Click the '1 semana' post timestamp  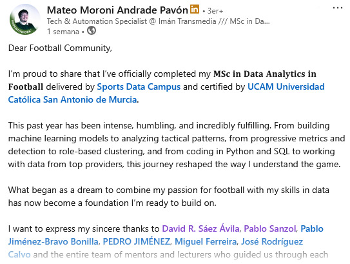point(63,32)
